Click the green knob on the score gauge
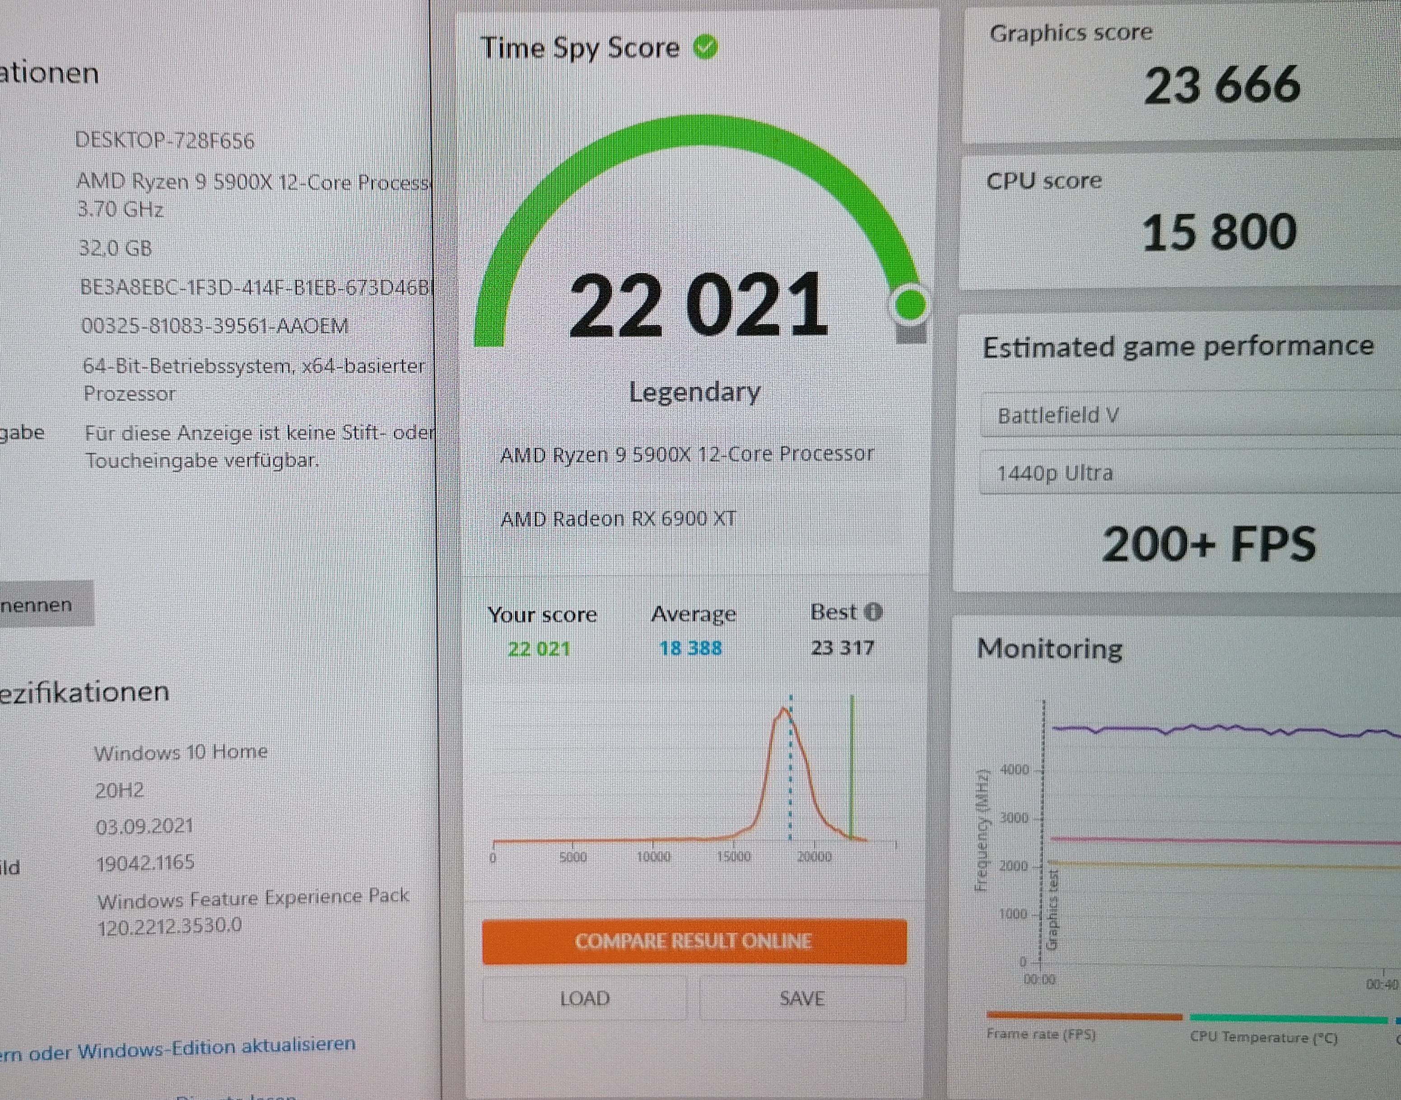 [x=909, y=305]
